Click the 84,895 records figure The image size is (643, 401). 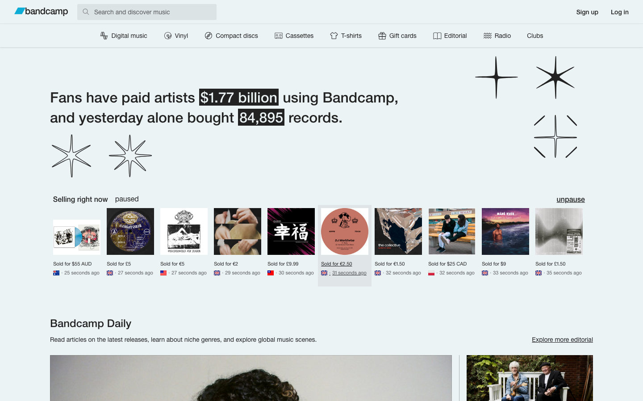pyautogui.click(x=261, y=117)
